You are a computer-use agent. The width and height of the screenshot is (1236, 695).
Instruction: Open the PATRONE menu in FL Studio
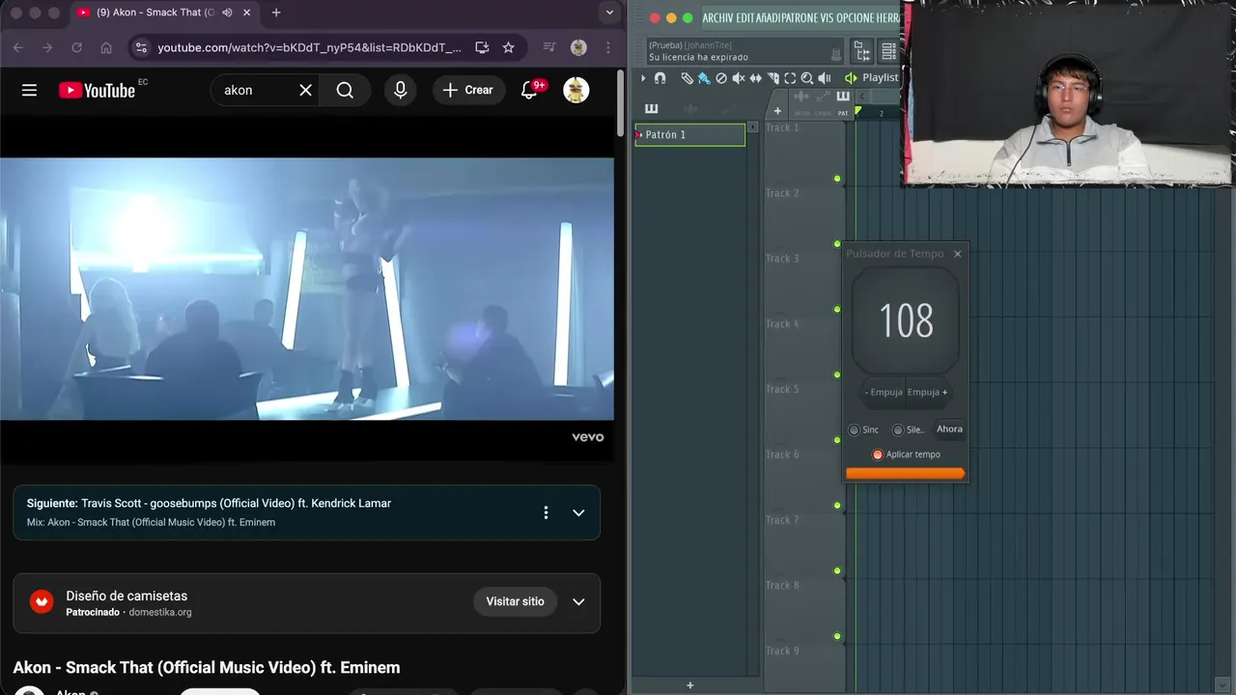[x=801, y=17]
